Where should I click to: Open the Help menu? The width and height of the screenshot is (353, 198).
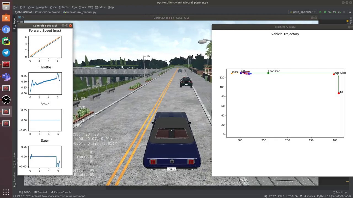pyautogui.click(x=111, y=7)
